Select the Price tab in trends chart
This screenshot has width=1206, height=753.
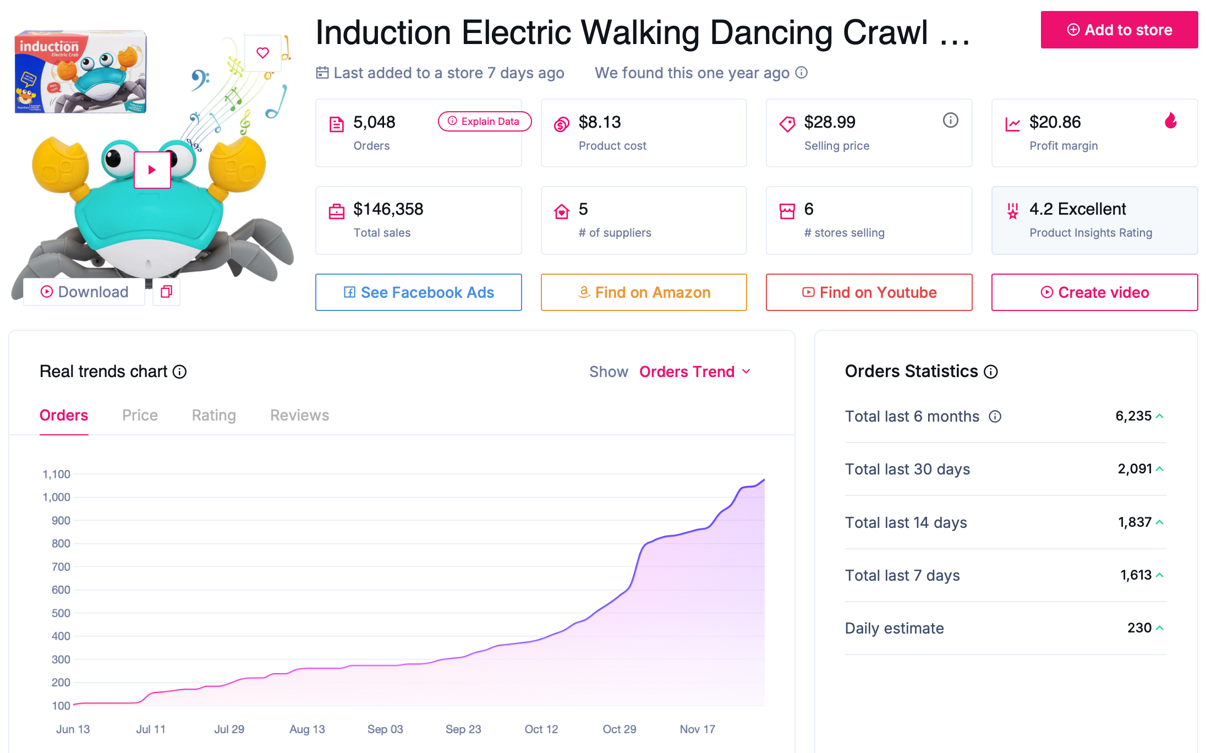click(138, 416)
